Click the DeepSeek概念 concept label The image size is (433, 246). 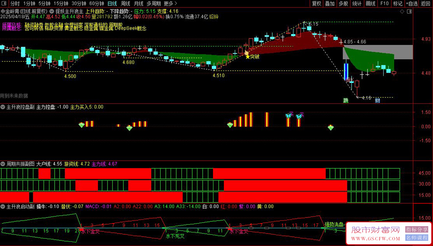130,28
